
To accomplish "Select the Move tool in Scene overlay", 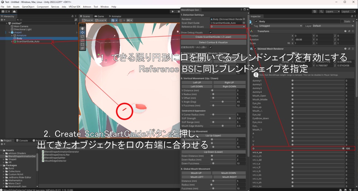I will (83, 33).
